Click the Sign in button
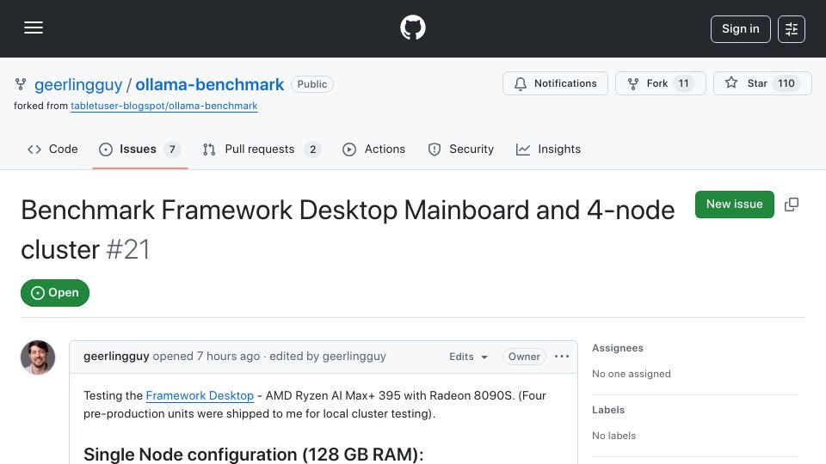Screen dimensions: 826x464 (x=740, y=29)
